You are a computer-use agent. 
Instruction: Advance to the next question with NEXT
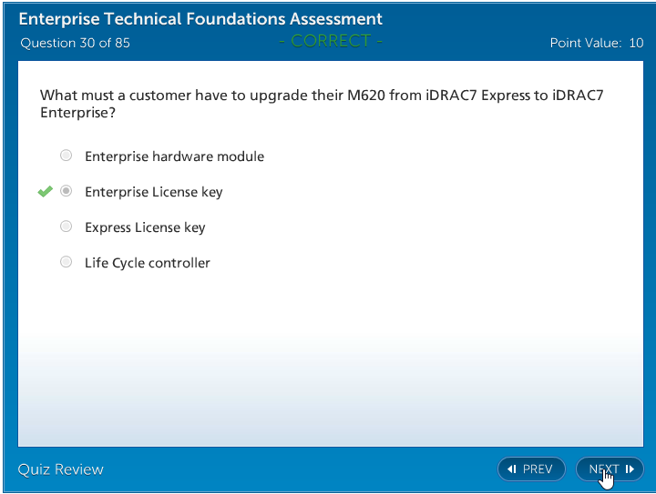pyautogui.click(x=609, y=469)
